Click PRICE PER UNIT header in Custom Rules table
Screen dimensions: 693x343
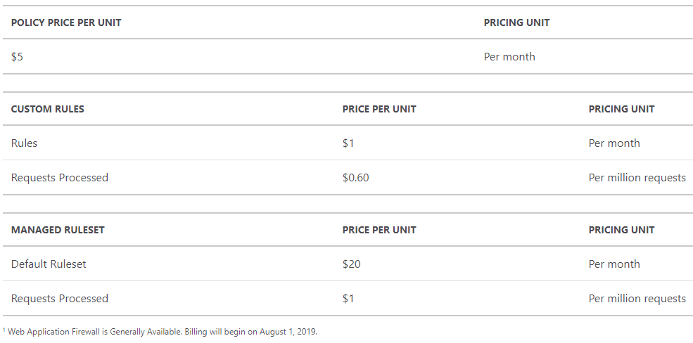click(379, 109)
